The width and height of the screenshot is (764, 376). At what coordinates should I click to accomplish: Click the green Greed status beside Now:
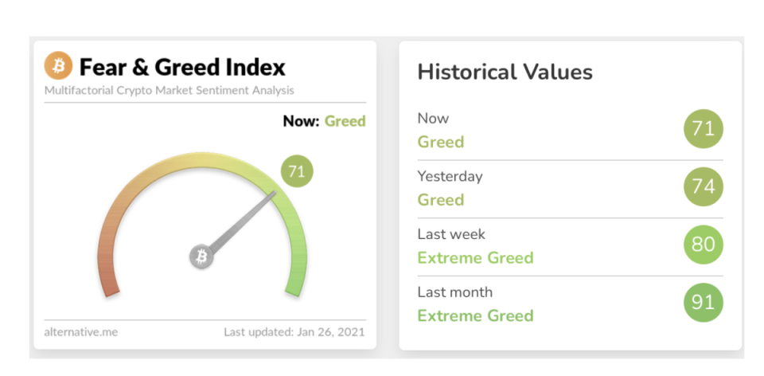345,121
